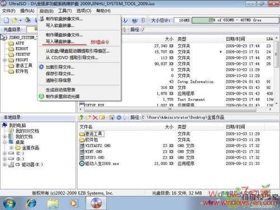This screenshot has width=280, height=210.
Task: Click the local pane new folder icon
Action: point(88,118)
